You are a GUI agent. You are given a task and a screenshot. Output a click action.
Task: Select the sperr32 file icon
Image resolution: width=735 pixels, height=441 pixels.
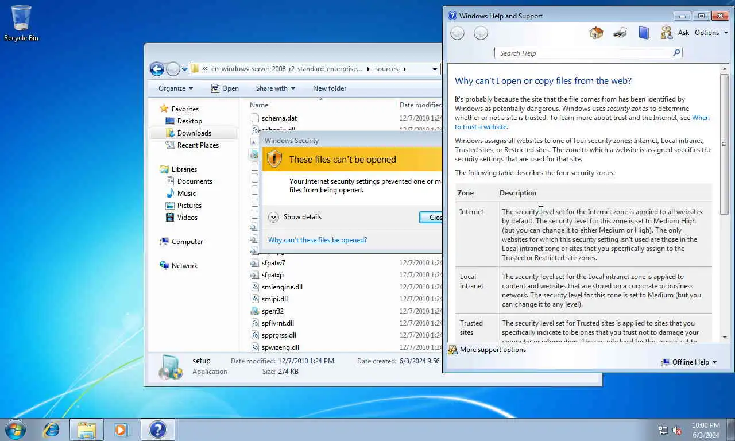[x=255, y=311]
